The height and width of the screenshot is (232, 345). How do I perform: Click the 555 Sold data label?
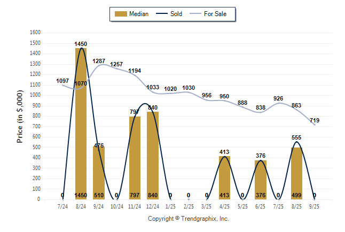(x=296, y=137)
